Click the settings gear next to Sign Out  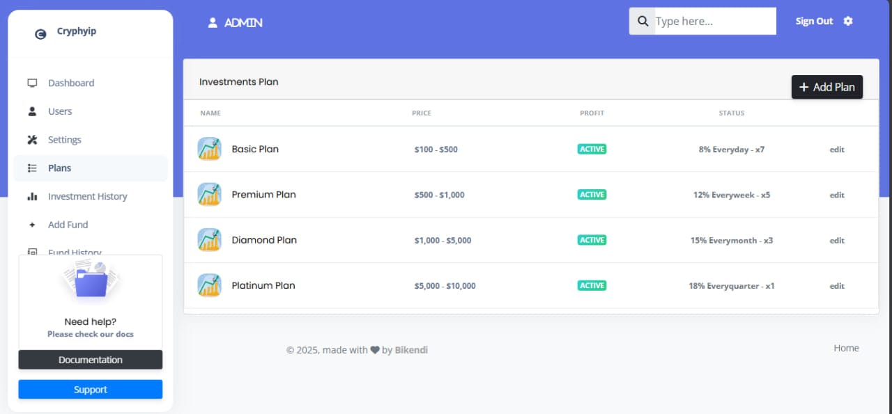click(848, 21)
